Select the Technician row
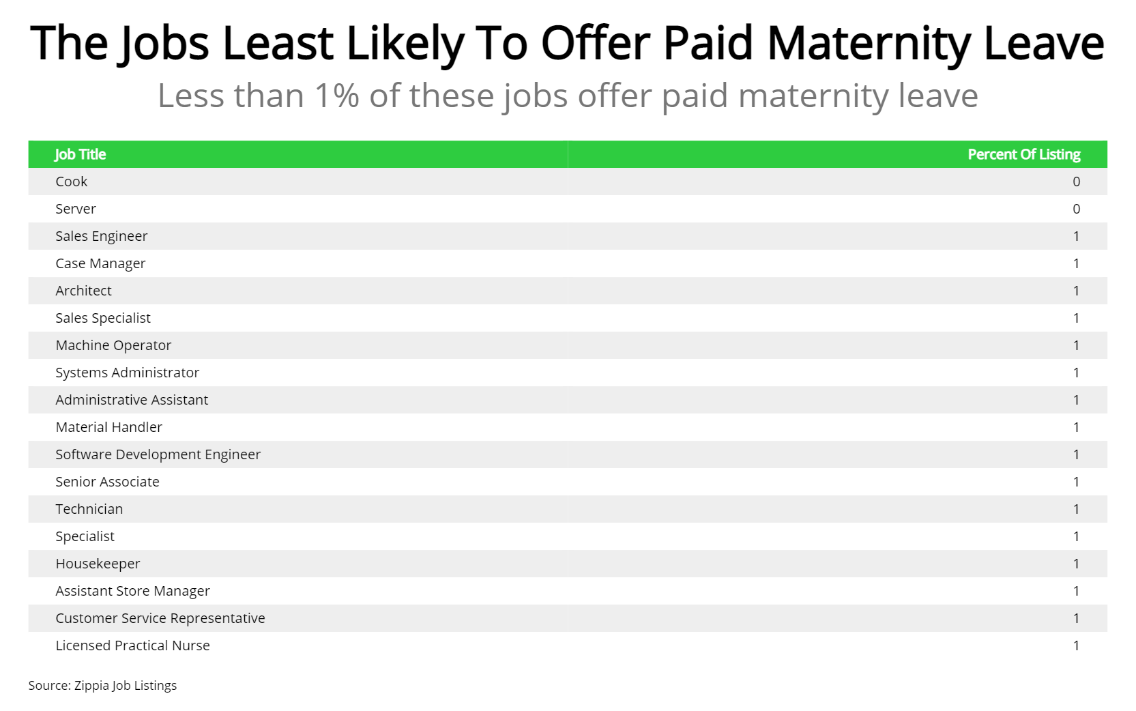 [x=89, y=509]
